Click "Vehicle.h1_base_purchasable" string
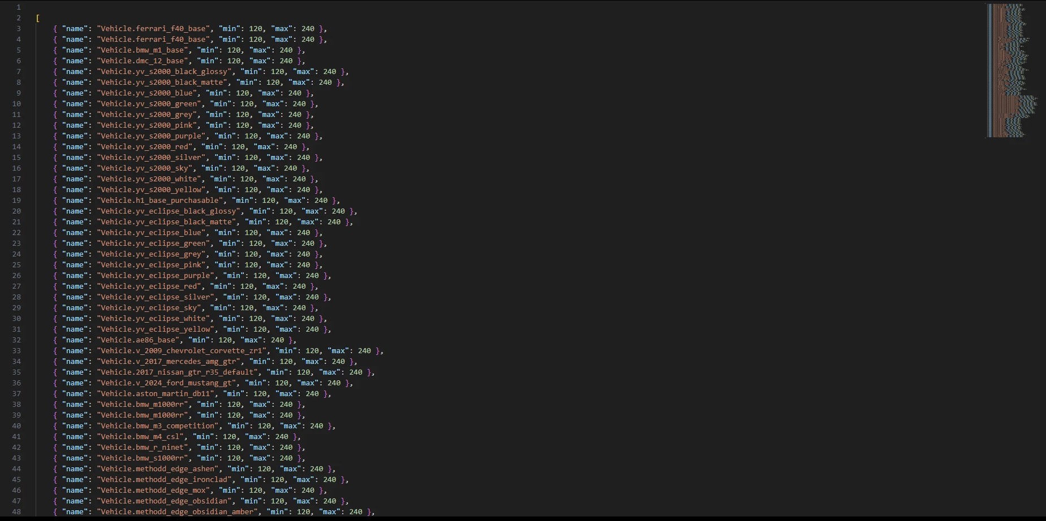The image size is (1046, 521). [x=160, y=201]
